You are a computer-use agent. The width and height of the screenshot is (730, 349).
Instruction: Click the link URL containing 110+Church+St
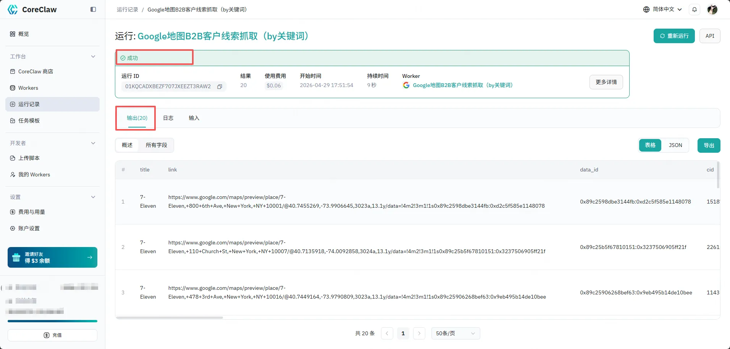pos(357,247)
